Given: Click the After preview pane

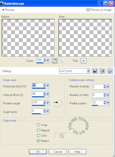Looking at the screenshot, I should coord(85,38).
